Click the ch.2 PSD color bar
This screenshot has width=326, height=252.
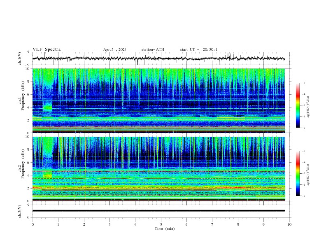point(298,173)
